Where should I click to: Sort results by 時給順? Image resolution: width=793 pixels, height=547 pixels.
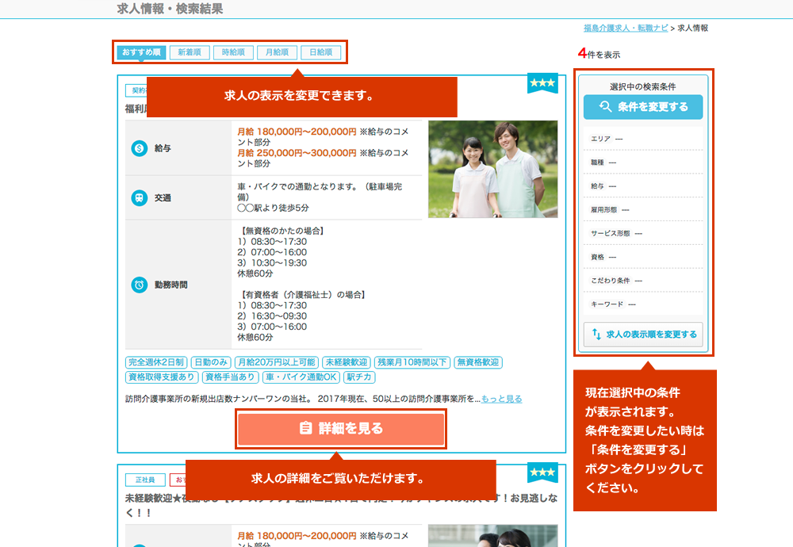(x=233, y=53)
